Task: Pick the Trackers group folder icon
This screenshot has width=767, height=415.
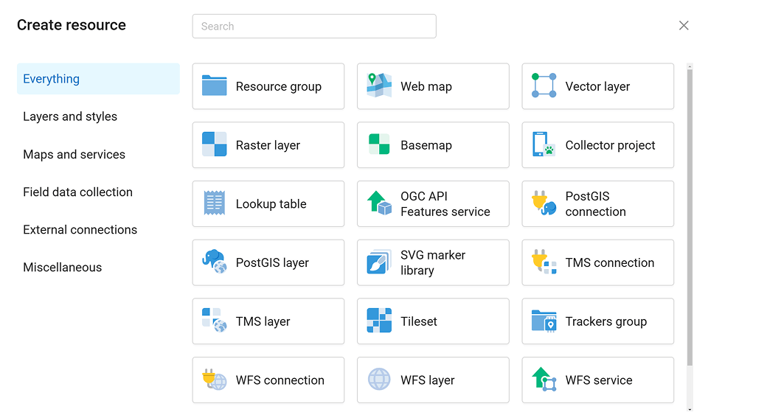Action: [544, 321]
